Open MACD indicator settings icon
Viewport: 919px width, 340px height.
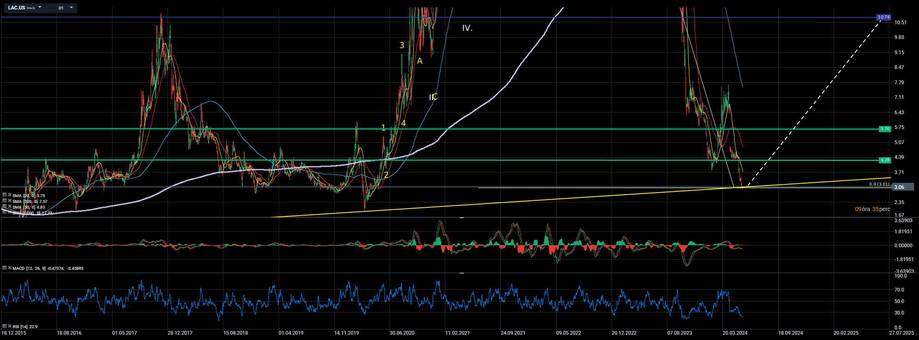tap(4, 268)
